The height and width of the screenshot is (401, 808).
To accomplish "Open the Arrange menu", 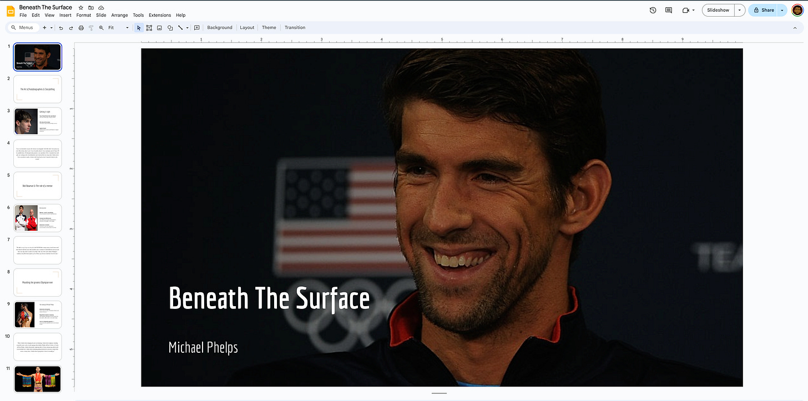I will point(119,16).
